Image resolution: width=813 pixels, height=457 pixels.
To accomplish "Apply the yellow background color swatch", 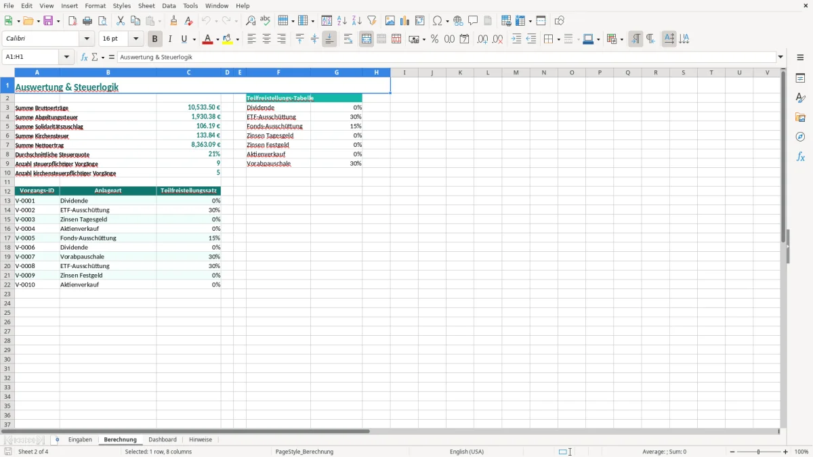I will tap(228, 39).
